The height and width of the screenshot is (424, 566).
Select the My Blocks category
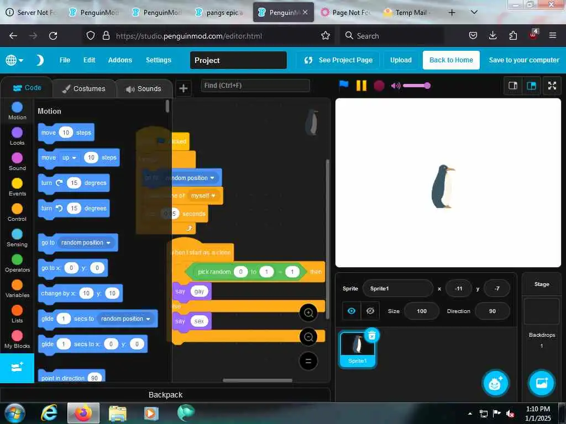(x=17, y=340)
